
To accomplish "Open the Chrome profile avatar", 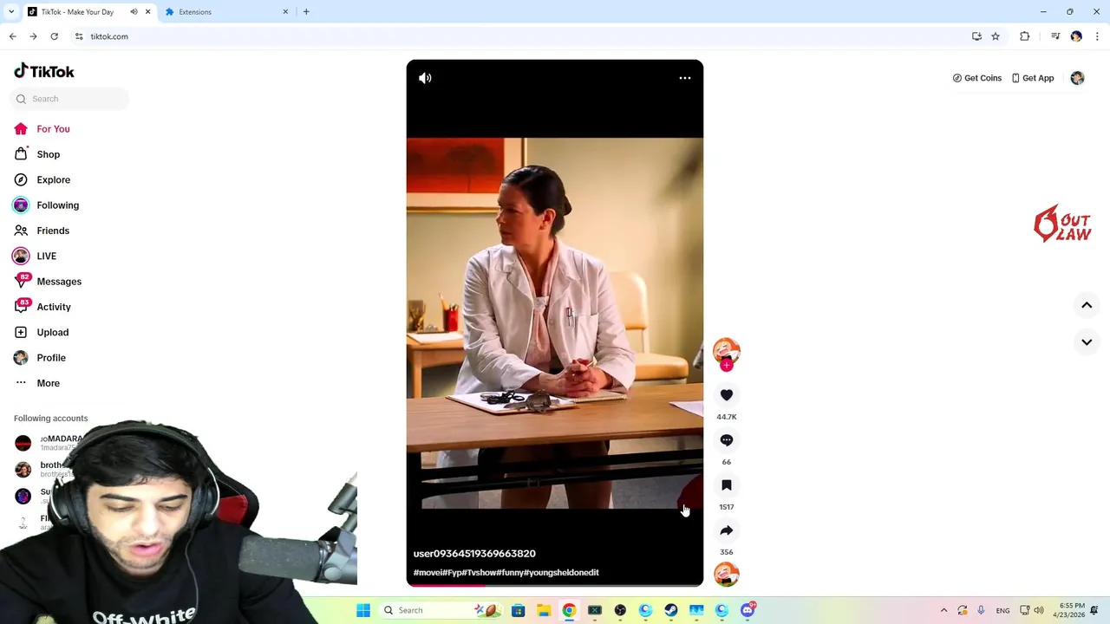I will point(1076,36).
